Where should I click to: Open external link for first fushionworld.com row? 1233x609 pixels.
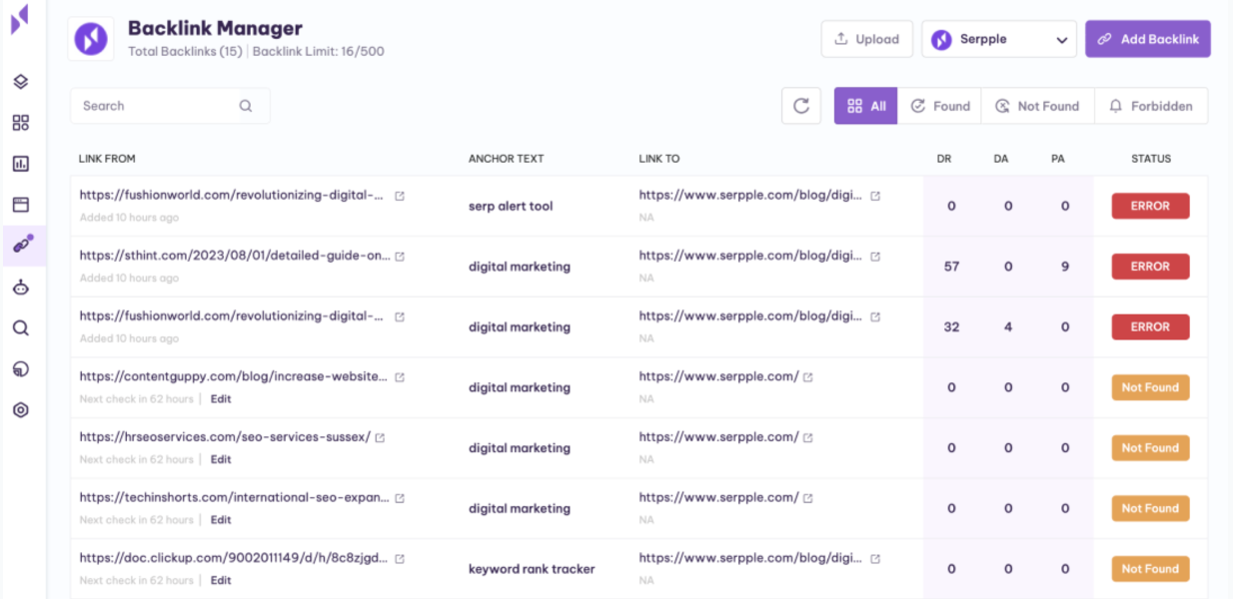(400, 196)
